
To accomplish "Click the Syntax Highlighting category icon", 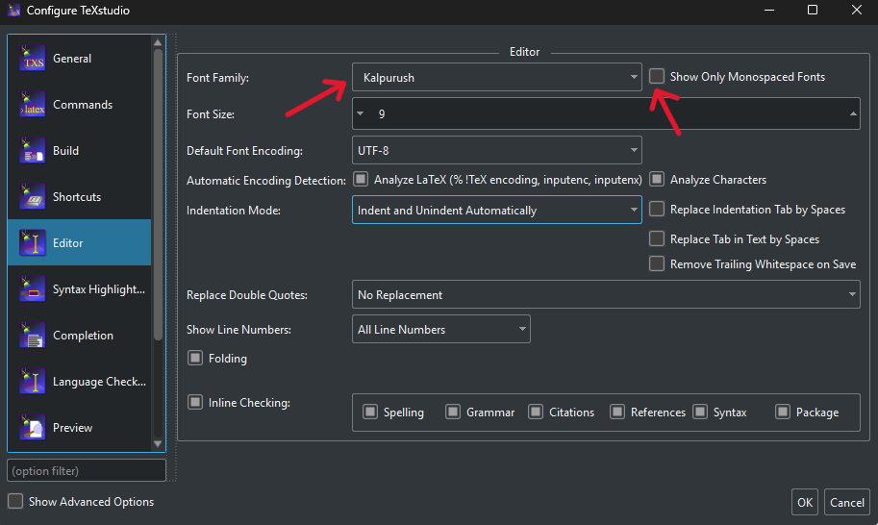I will (33, 289).
